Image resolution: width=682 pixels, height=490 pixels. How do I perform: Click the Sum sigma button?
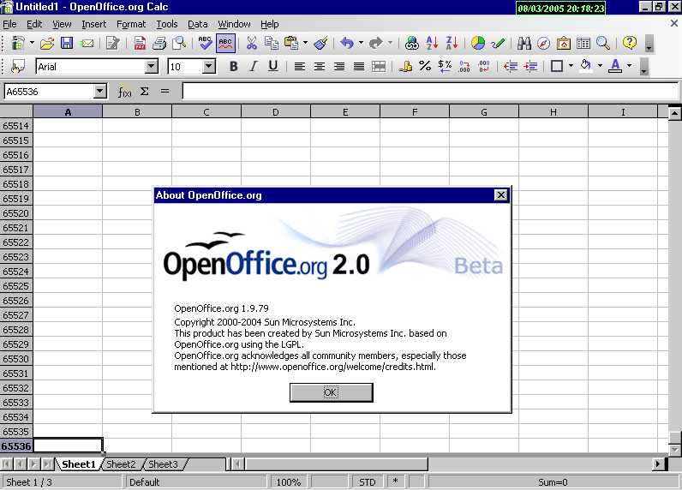(x=145, y=92)
